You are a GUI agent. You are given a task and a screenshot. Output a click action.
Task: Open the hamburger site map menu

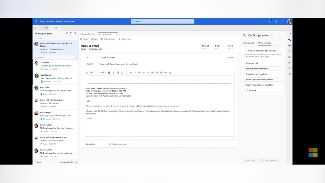(x=35, y=28)
